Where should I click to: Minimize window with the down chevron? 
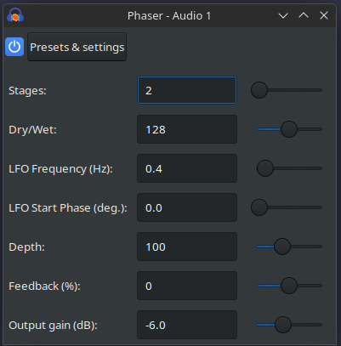tap(283, 15)
